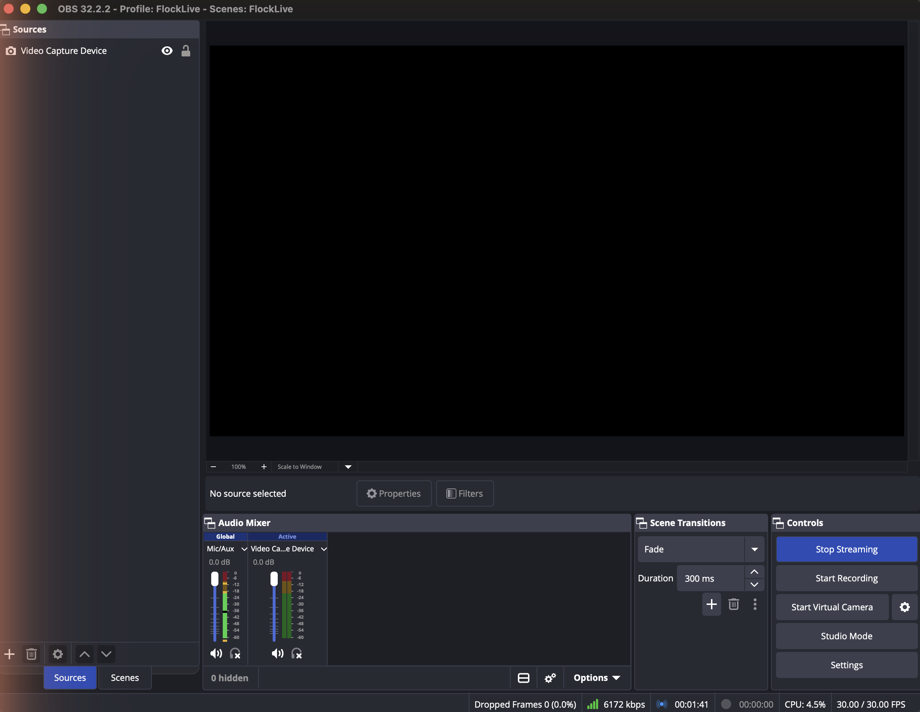Delete scene transition with trash icon
This screenshot has height=712, width=920.
(734, 605)
